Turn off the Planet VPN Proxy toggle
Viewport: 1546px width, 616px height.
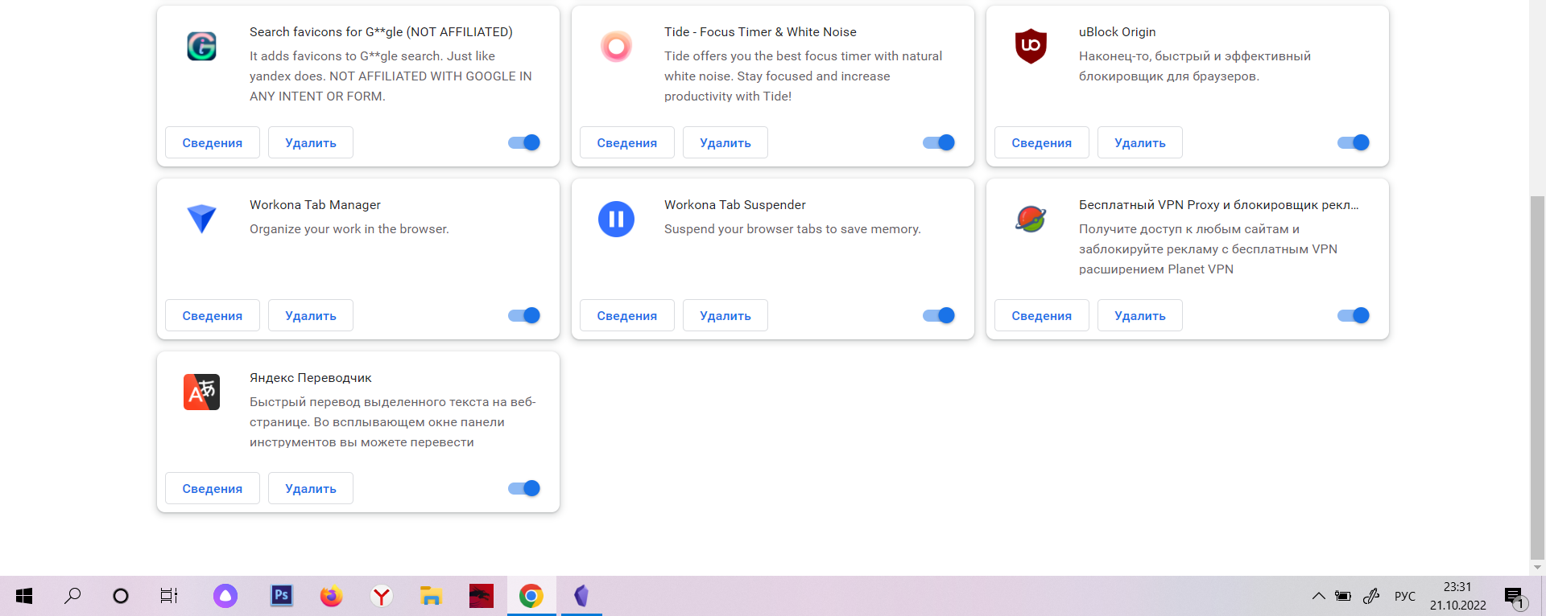(x=1354, y=315)
